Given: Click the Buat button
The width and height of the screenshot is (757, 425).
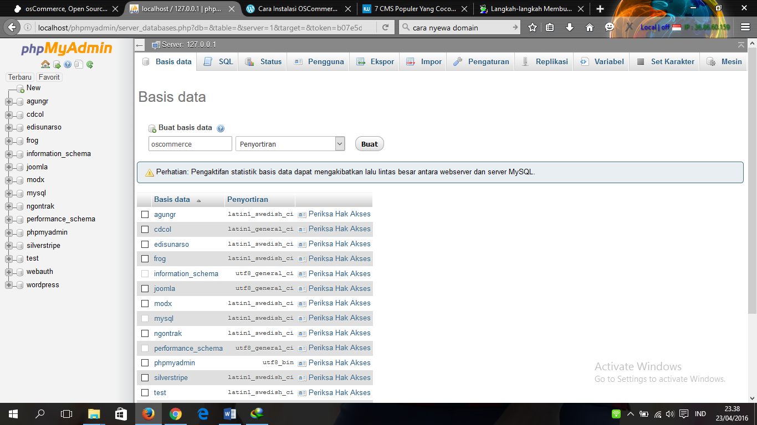Looking at the screenshot, I should [x=369, y=144].
